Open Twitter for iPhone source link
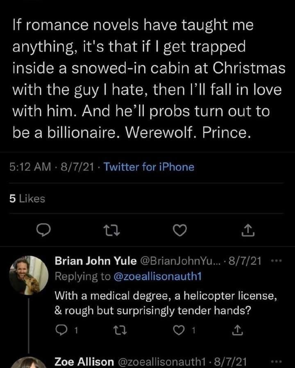 150,167
